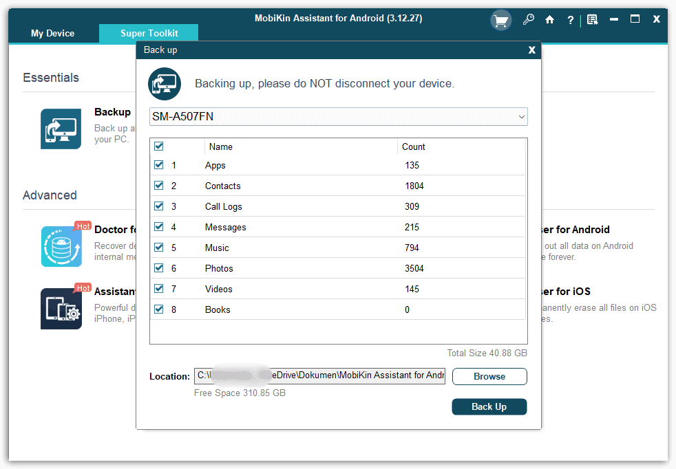The width and height of the screenshot is (676, 469).
Task: Uncheck the Messages checkbox
Action: click(158, 227)
